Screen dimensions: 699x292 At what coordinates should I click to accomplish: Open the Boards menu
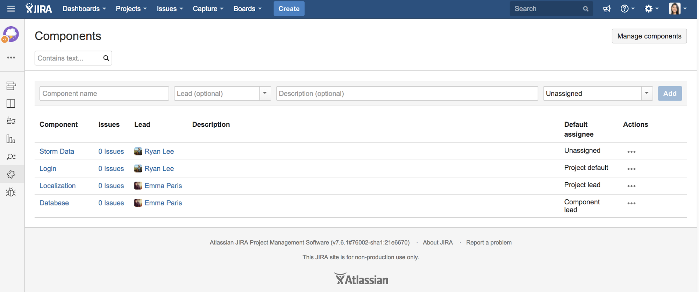[x=247, y=9]
